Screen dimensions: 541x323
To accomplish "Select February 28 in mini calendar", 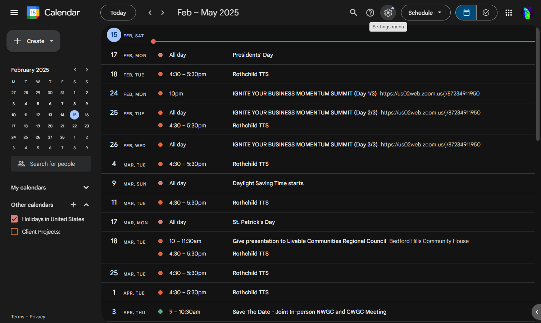I will coord(62,137).
